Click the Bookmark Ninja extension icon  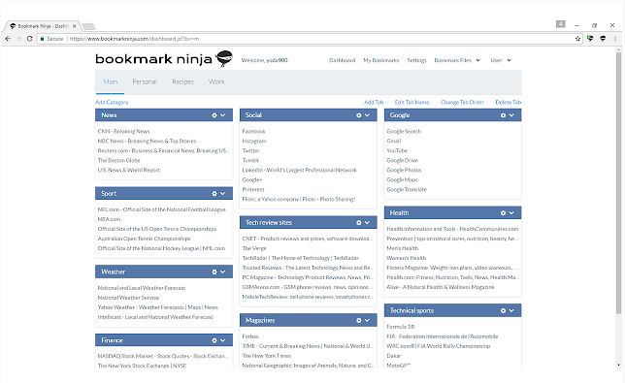click(x=603, y=39)
